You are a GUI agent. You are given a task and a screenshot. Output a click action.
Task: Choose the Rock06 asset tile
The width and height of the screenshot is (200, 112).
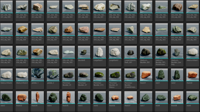coord(115,101)
